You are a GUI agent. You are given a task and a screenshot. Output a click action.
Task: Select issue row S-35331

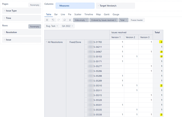[97, 105]
